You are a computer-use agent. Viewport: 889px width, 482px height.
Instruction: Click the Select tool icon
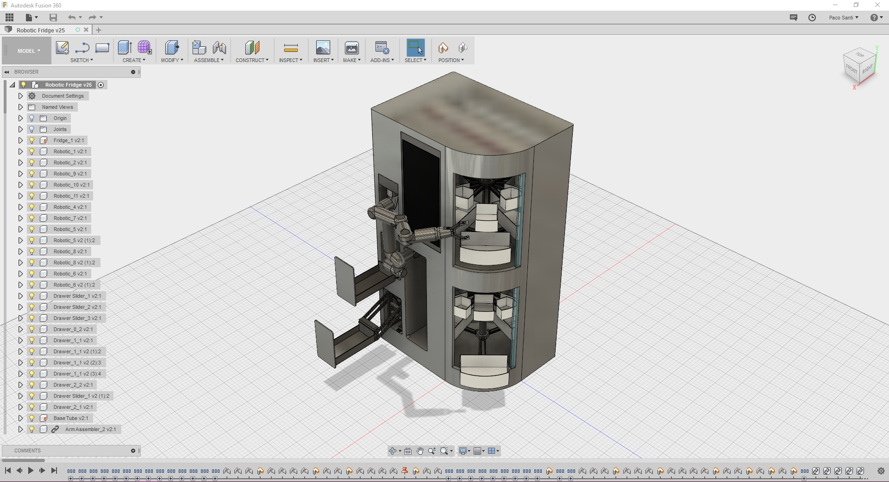(x=415, y=48)
